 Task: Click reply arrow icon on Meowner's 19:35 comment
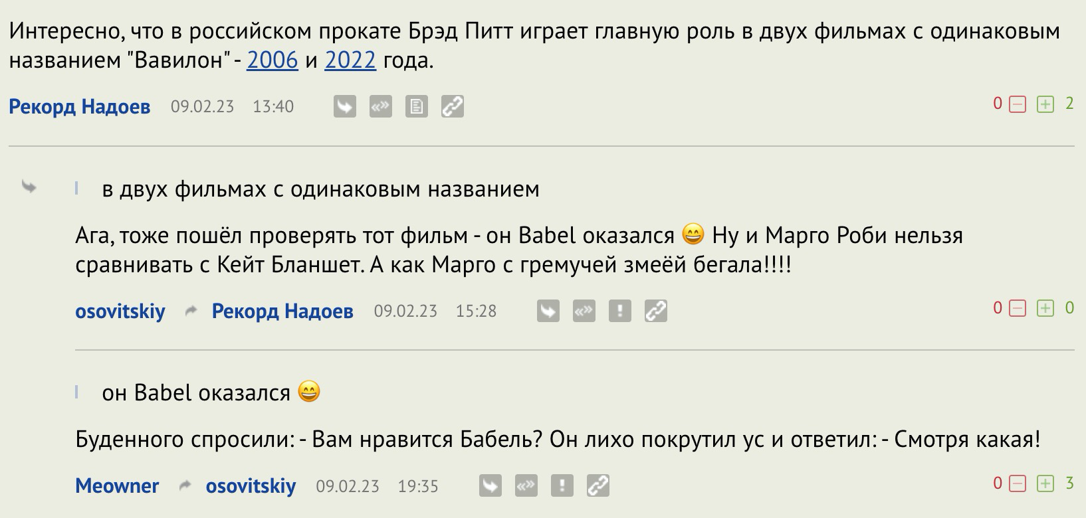[490, 486]
